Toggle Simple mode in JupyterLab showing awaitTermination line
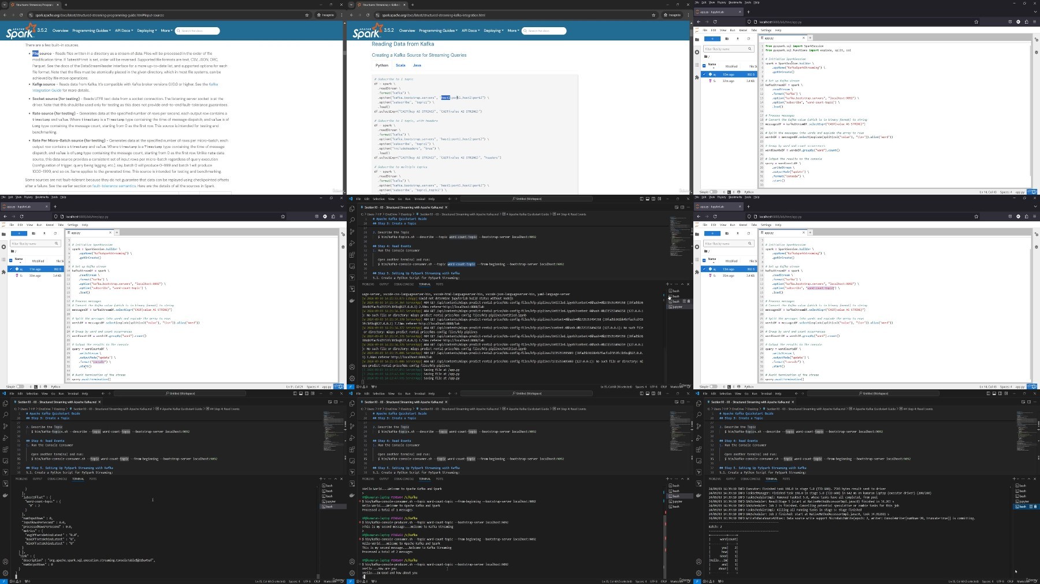The width and height of the screenshot is (1040, 584). click(20, 386)
